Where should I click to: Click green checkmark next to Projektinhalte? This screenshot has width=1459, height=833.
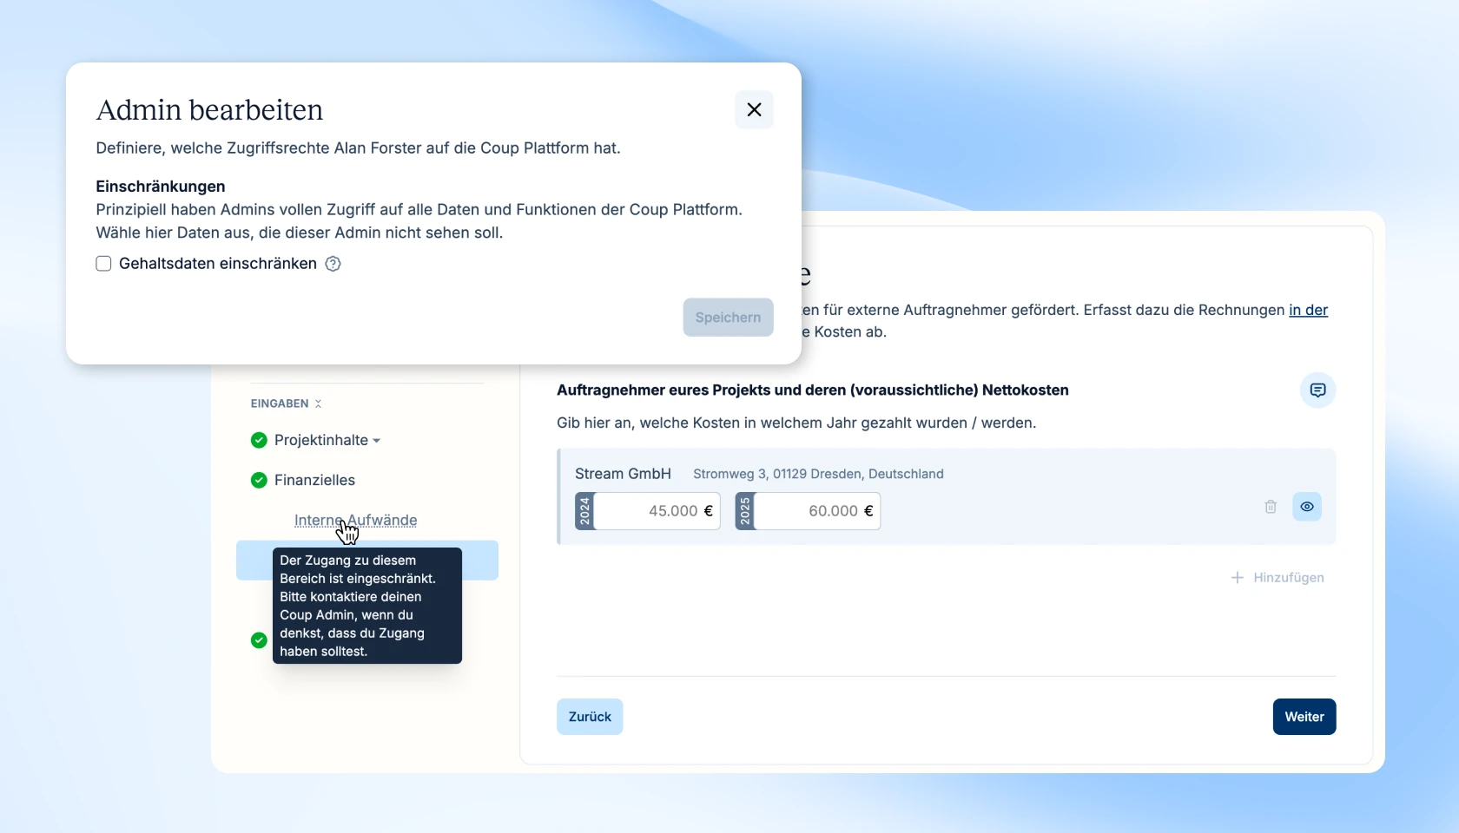(x=259, y=440)
